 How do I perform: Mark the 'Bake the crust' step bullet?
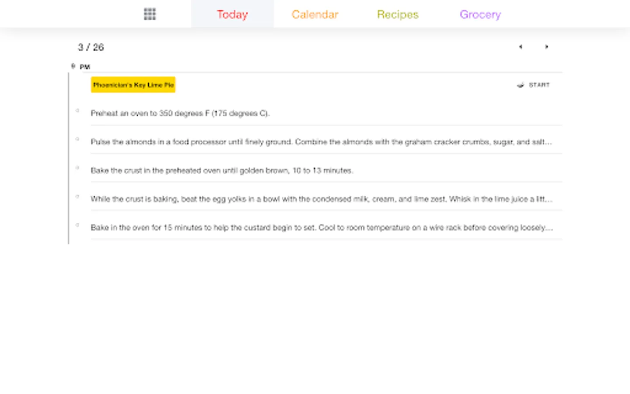coord(77,168)
